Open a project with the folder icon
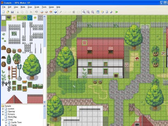Image resolution: width=168 pixels, height=126 pixels. pyautogui.click(x=8, y=12)
